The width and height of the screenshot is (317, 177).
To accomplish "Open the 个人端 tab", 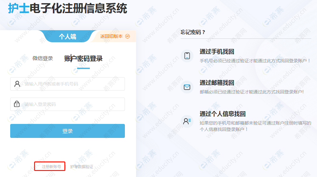I will pos(68,37).
